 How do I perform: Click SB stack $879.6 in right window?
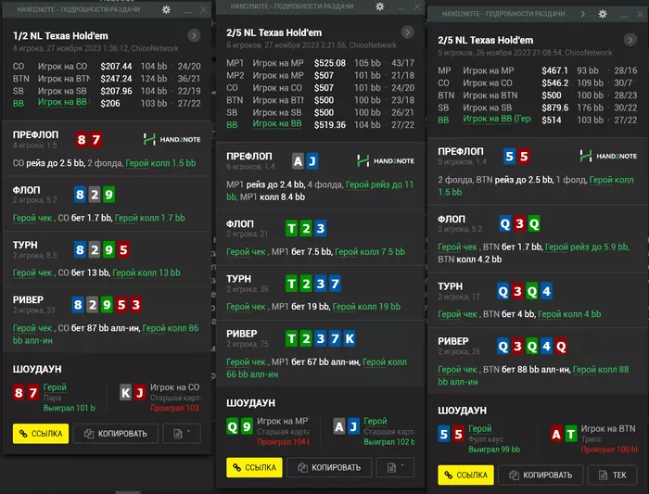click(x=555, y=108)
